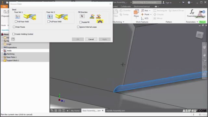Click the Sweep tool
This screenshot has width=208, height=117.
tap(124, 14)
